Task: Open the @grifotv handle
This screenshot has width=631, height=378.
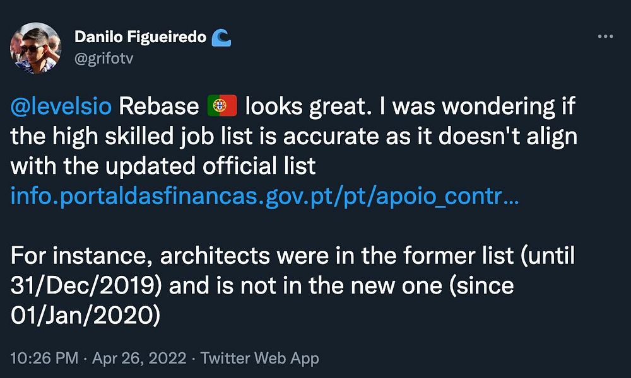Action: (104, 58)
